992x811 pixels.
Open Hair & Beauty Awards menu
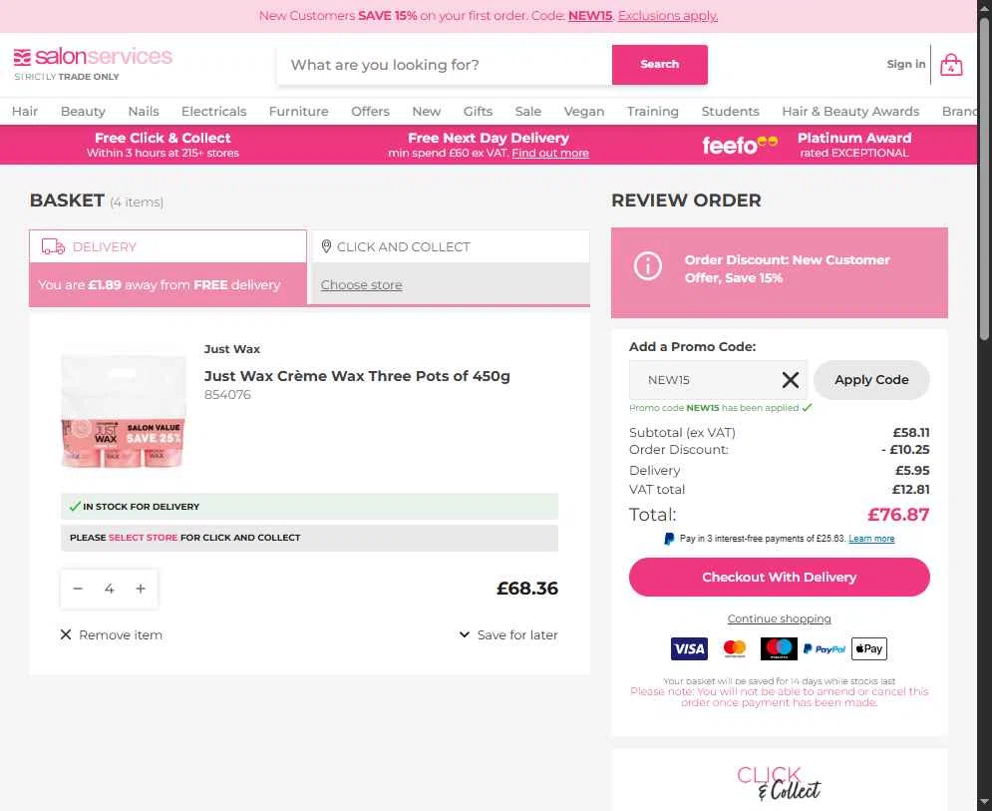click(850, 112)
